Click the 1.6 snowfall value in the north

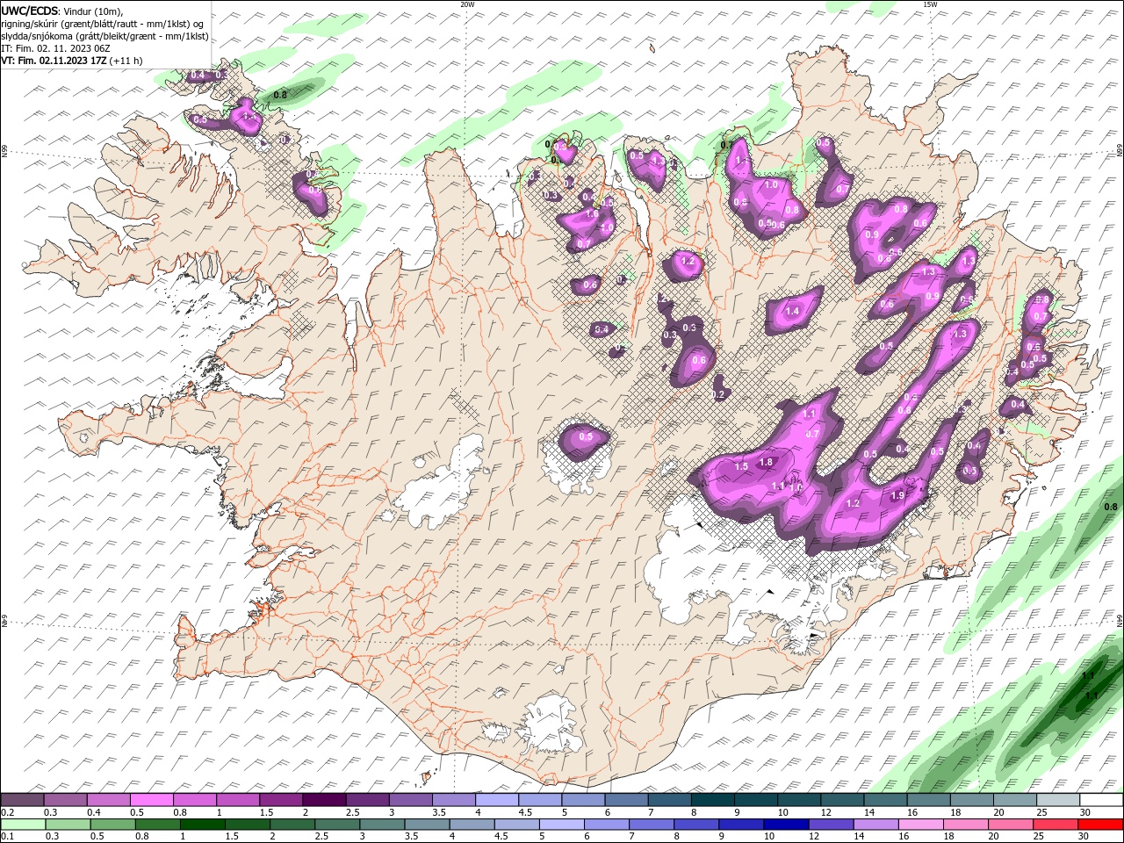pyautogui.click(x=591, y=213)
